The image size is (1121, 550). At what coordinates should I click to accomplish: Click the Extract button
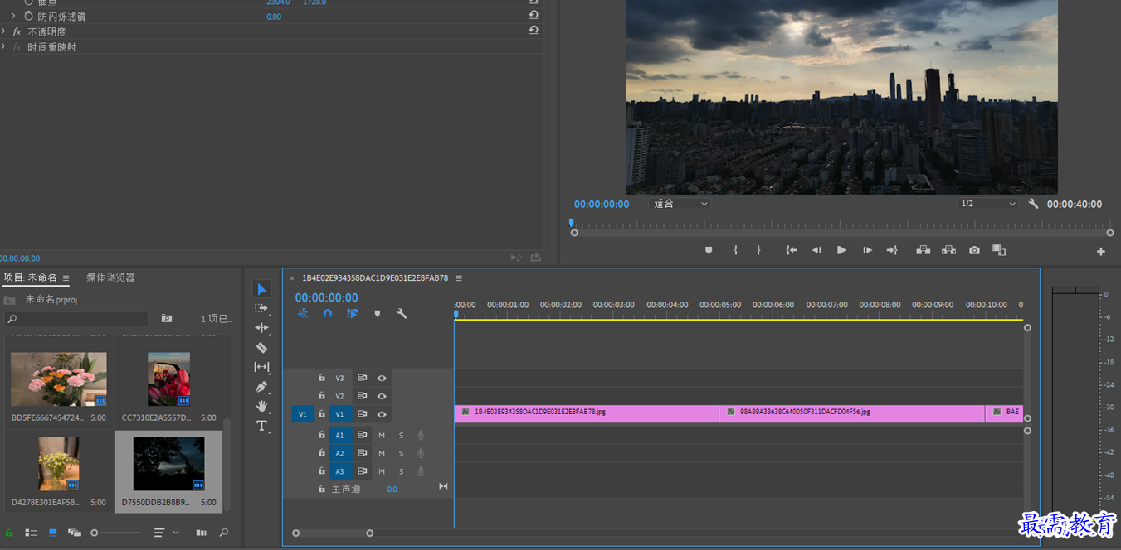[x=948, y=250]
